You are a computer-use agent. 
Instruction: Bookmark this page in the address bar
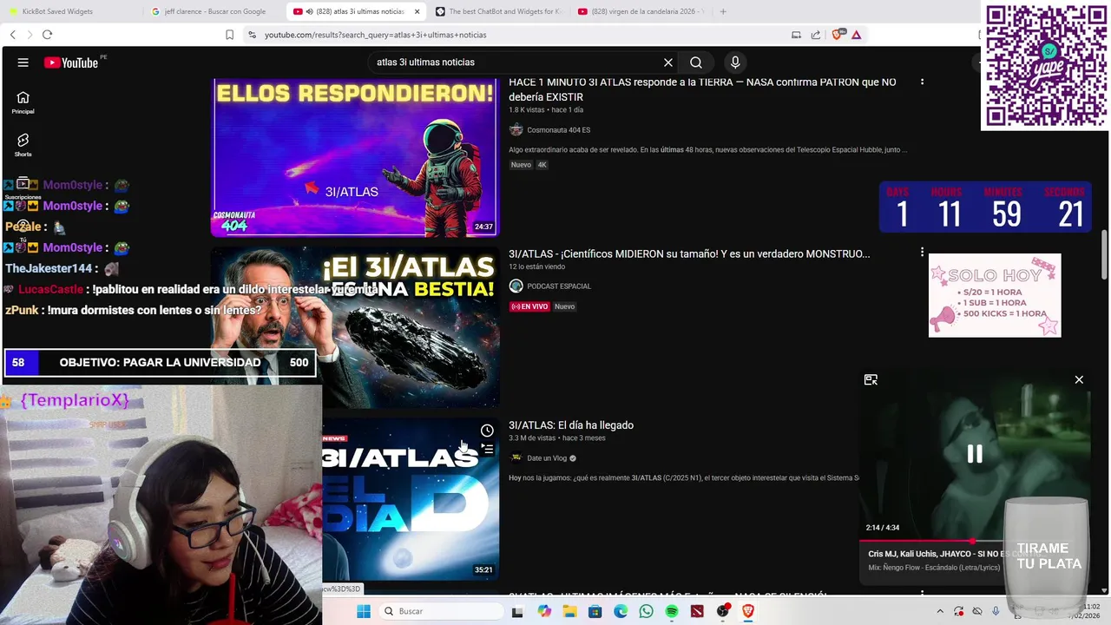(x=230, y=35)
